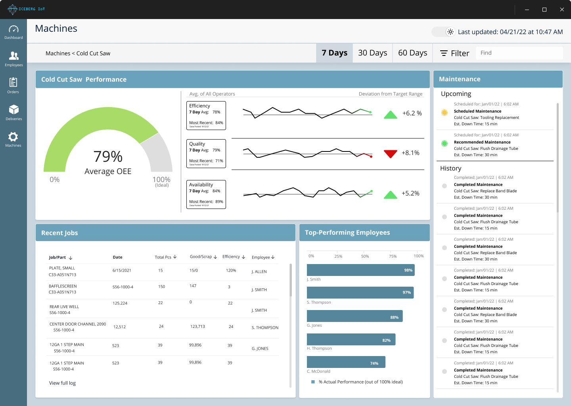The height and width of the screenshot is (406, 571).
Task: Open the Availability stats box
Action: coord(206,194)
